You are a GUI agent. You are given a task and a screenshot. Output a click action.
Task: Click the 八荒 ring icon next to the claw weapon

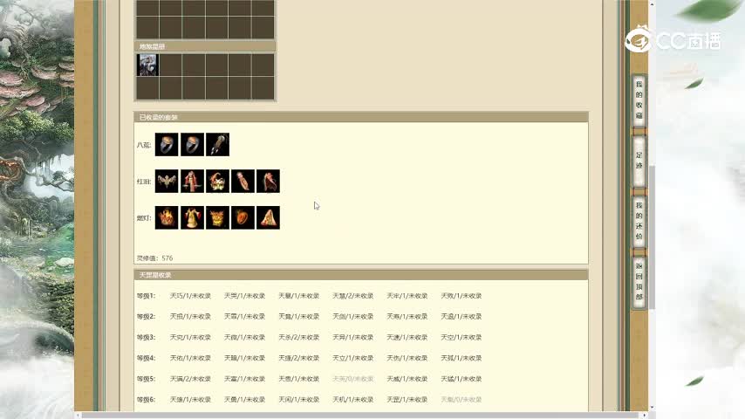[192, 145]
